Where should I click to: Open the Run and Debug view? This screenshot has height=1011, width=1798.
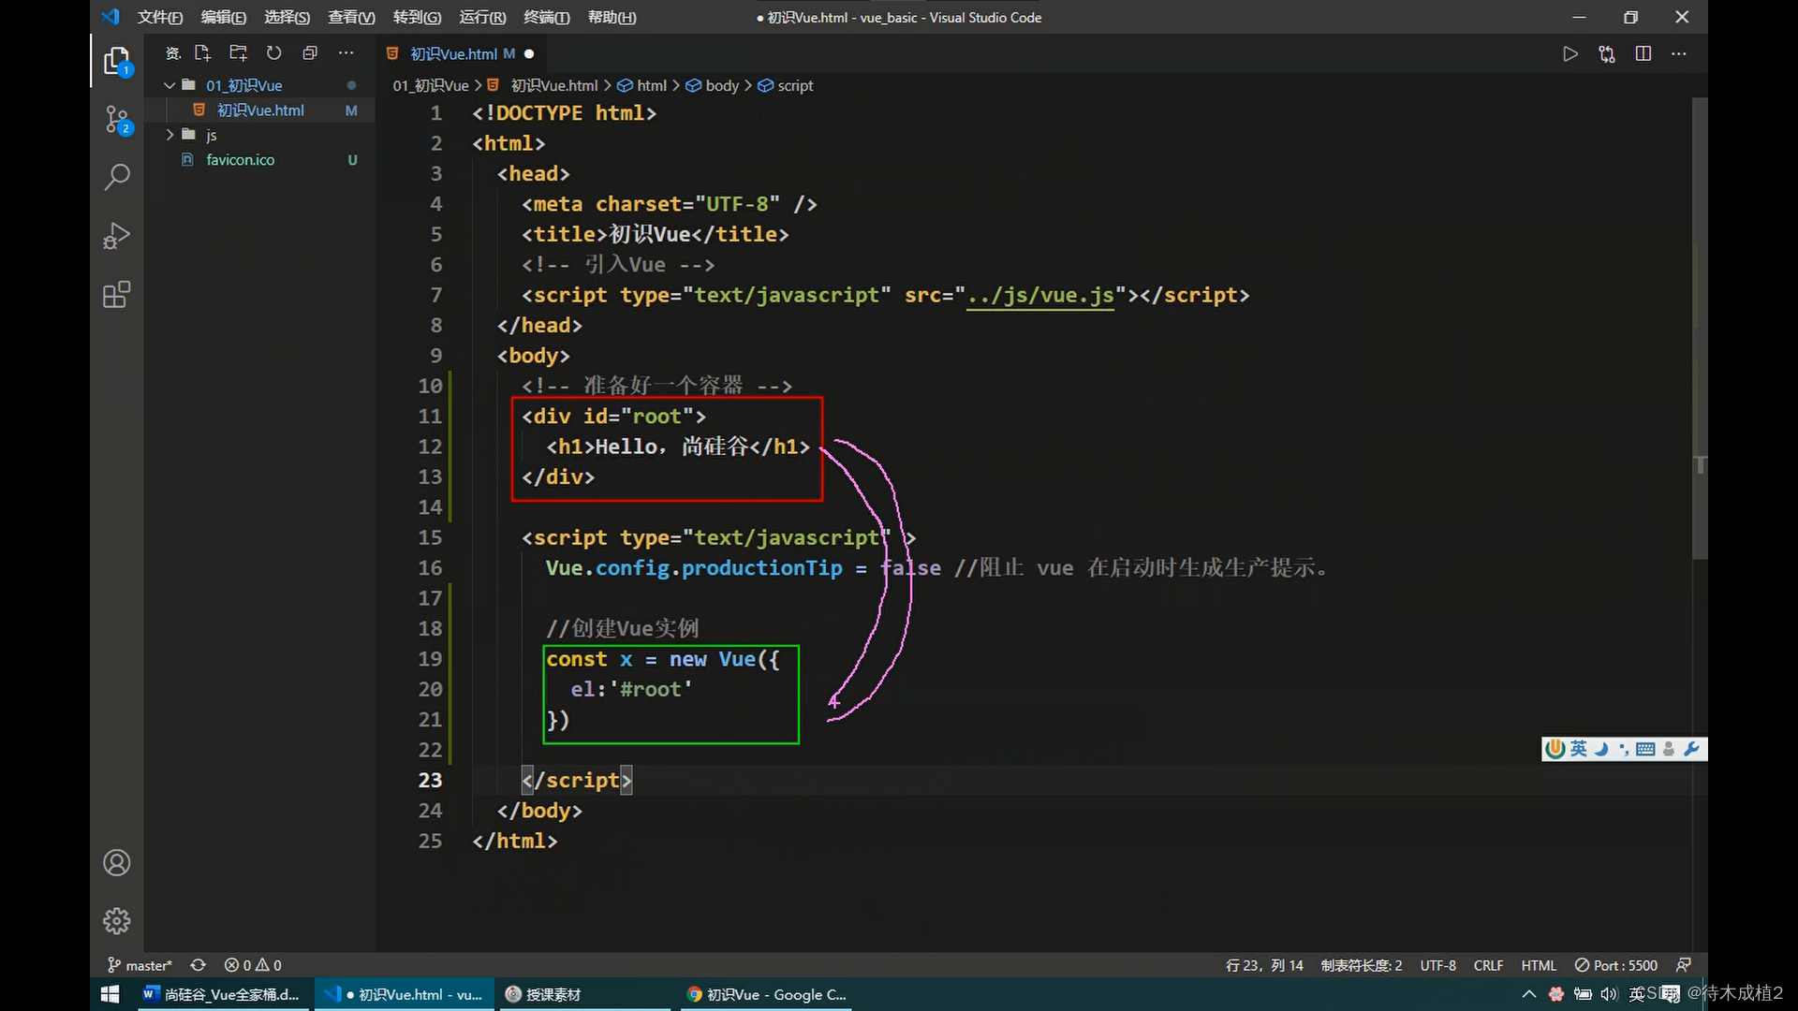point(117,236)
